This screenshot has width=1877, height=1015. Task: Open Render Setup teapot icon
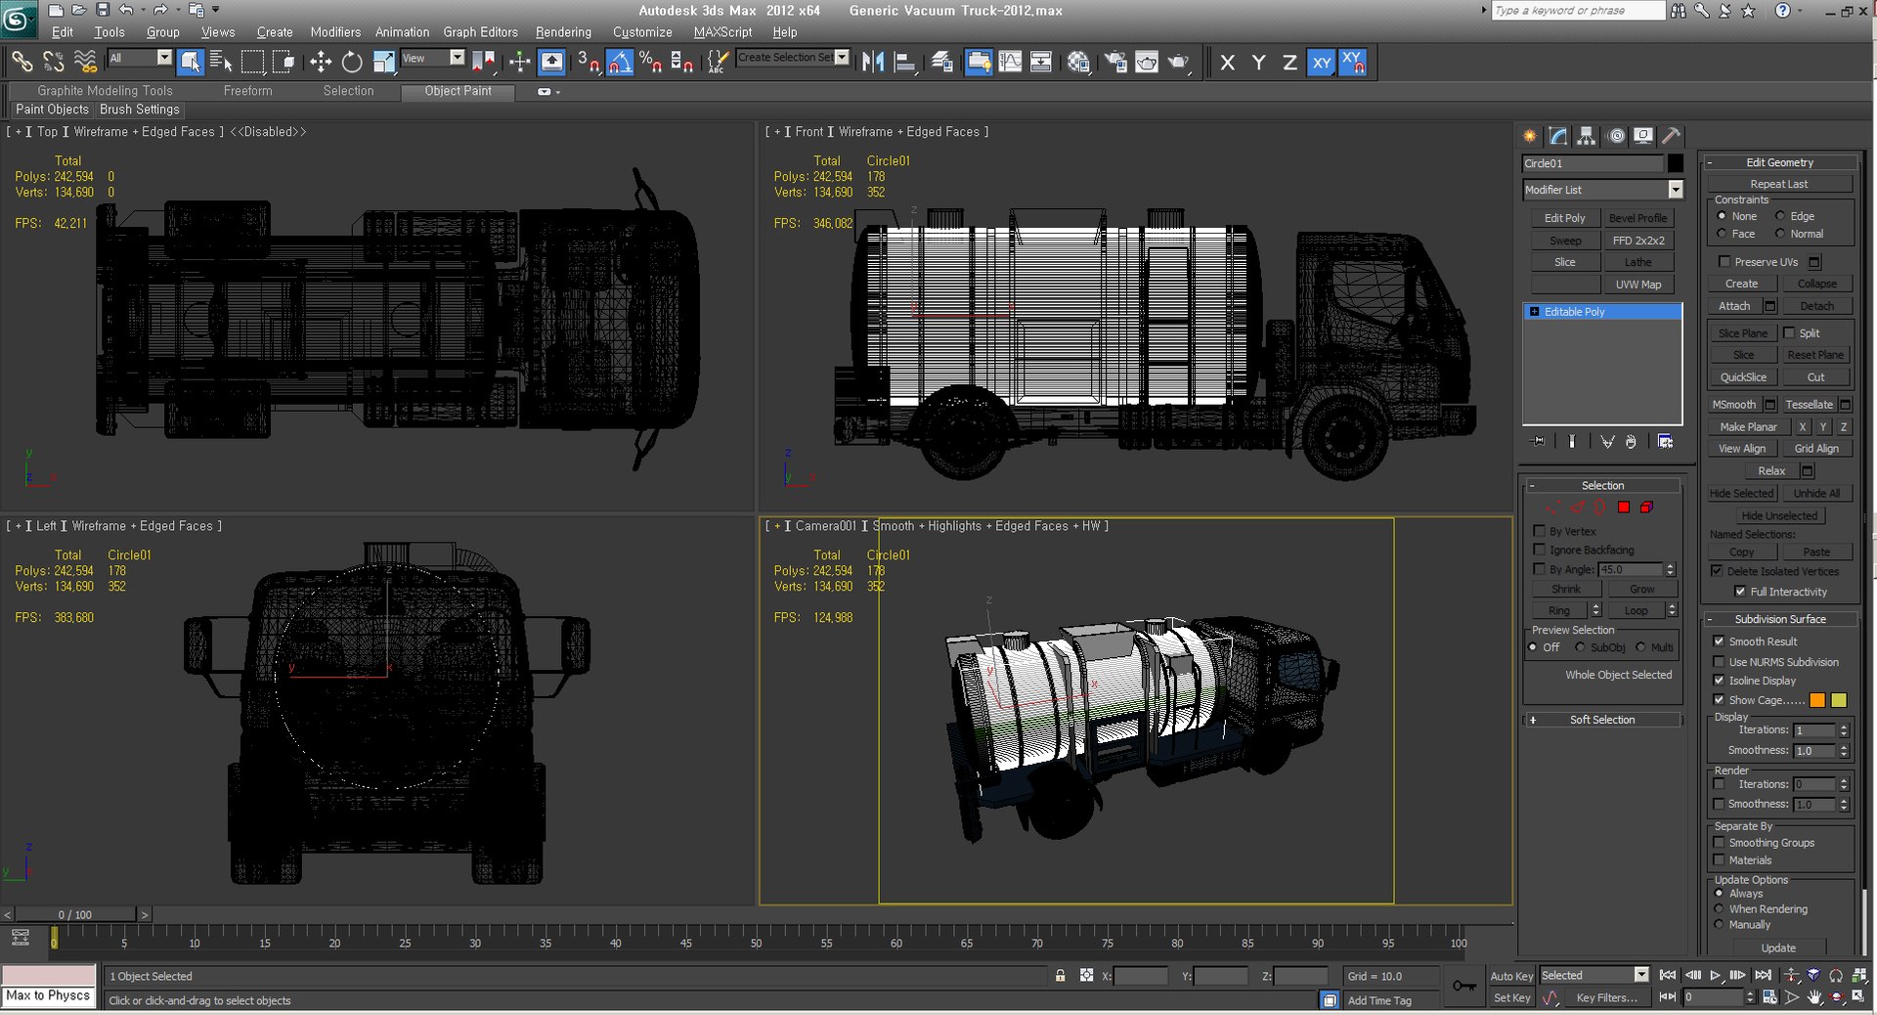[x=1115, y=62]
